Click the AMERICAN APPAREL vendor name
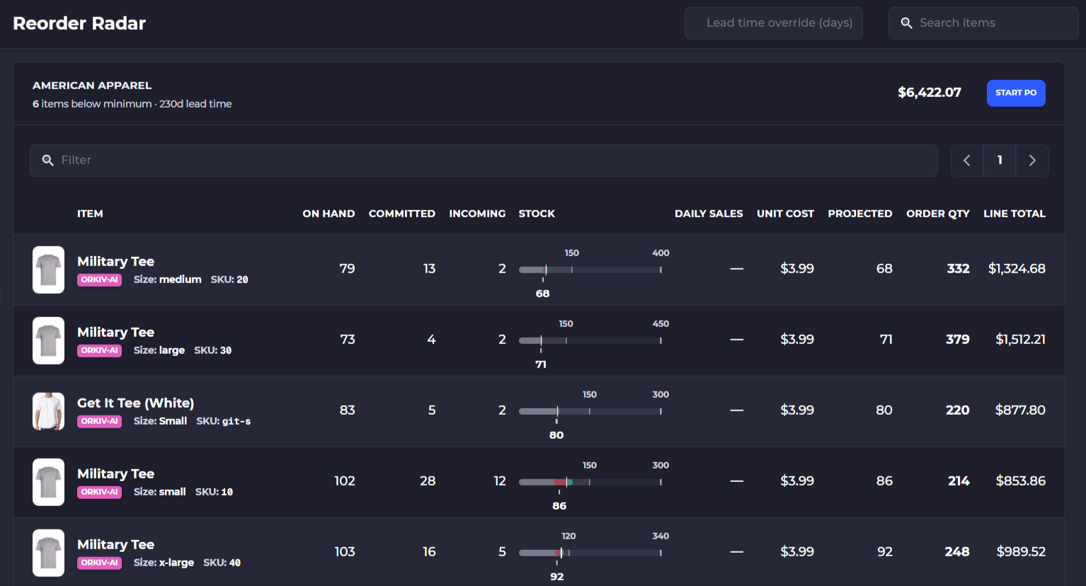The image size is (1086, 586). point(92,86)
